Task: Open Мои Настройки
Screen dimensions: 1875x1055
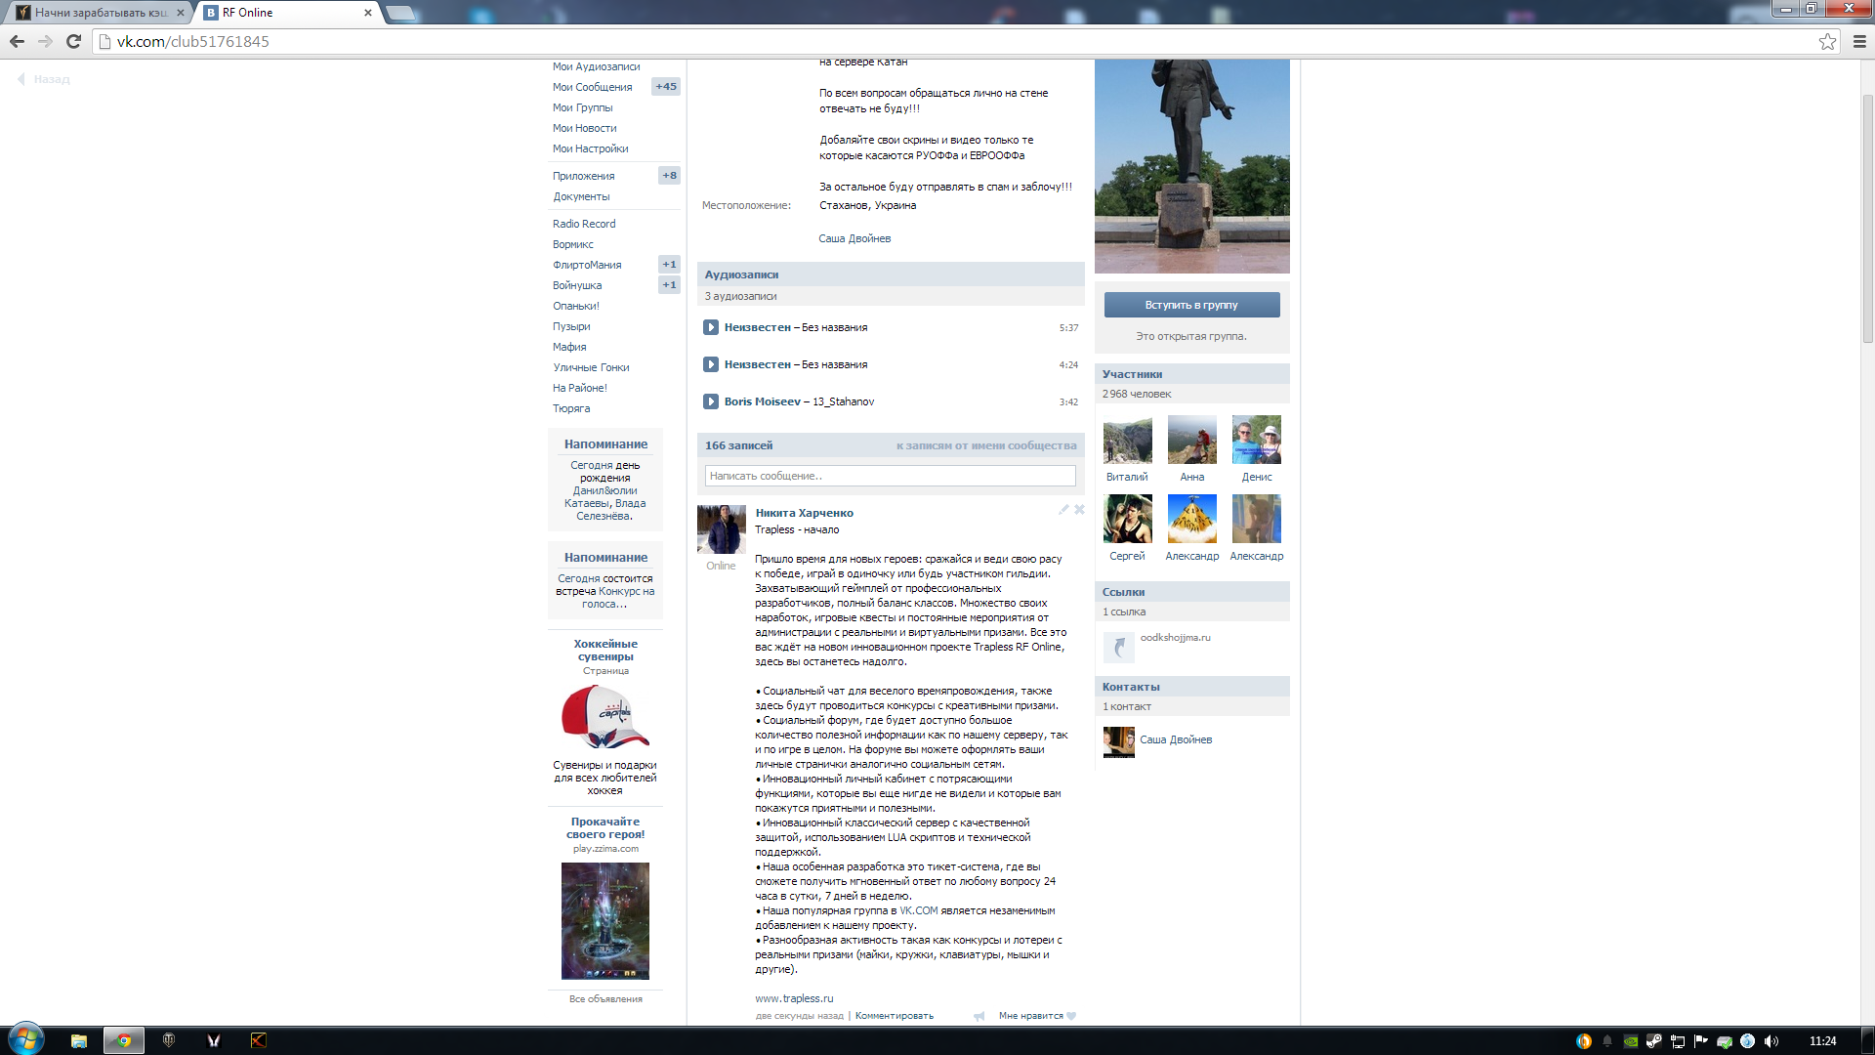Action: (x=590, y=148)
